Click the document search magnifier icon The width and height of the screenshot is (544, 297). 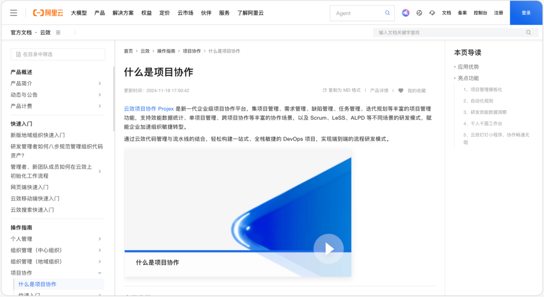pyautogui.click(x=529, y=32)
